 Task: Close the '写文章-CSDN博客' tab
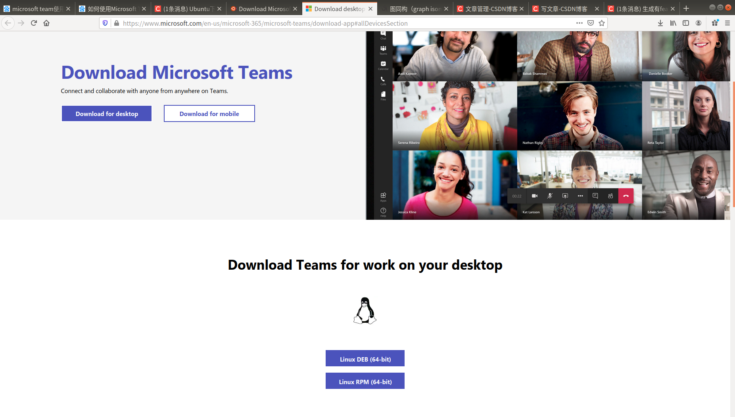pos(597,9)
